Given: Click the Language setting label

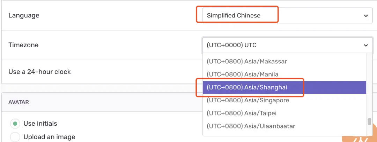Looking at the screenshot, I should 24,16.
